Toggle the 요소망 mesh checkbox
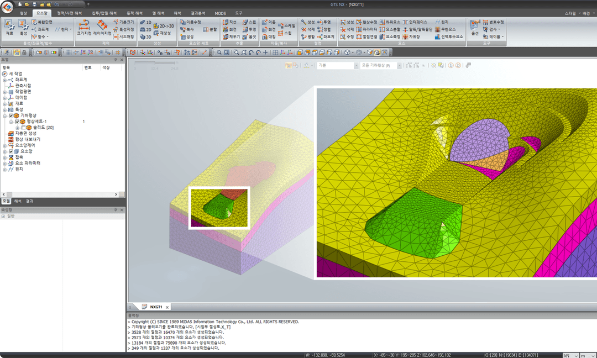 (11, 151)
